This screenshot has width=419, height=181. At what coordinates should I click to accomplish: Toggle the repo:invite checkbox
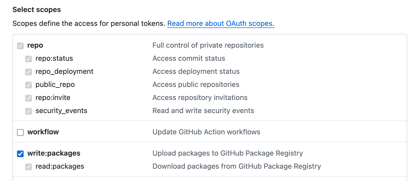(28, 98)
